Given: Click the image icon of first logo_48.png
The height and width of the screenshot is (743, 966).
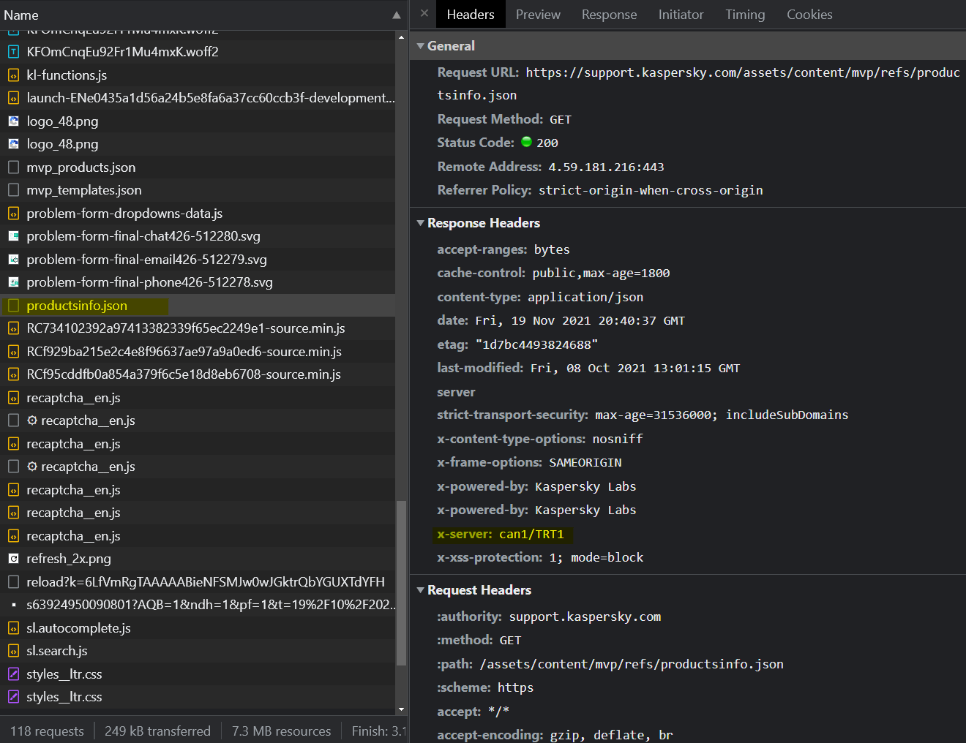Looking at the screenshot, I should pyautogui.click(x=13, y=121).
